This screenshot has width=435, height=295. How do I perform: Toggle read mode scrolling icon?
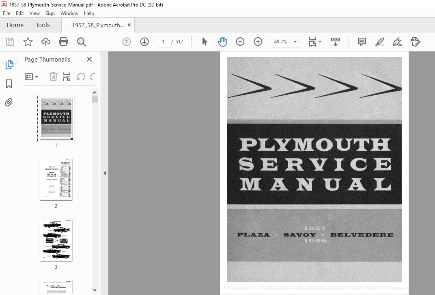click(336, 42)
